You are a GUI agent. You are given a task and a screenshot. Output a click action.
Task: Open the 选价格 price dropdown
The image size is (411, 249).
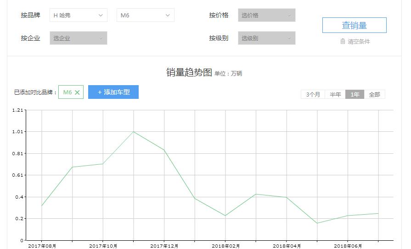(266, 15)
